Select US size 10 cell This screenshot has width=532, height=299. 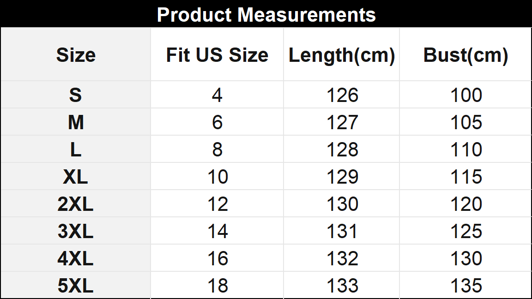tap(217, 177)
